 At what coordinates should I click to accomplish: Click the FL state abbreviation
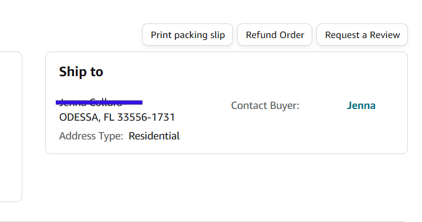(x=109, y=117)
